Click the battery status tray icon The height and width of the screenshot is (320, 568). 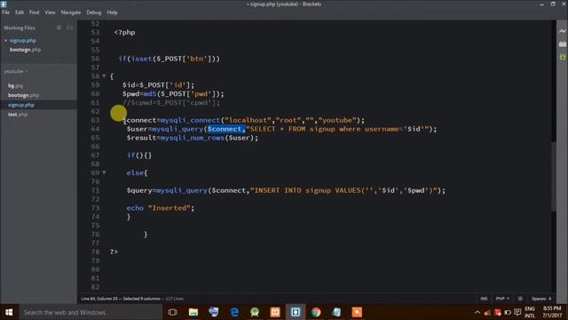coord(508,312)
